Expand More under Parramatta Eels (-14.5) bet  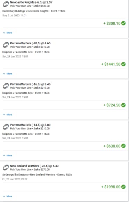(7, 156)
